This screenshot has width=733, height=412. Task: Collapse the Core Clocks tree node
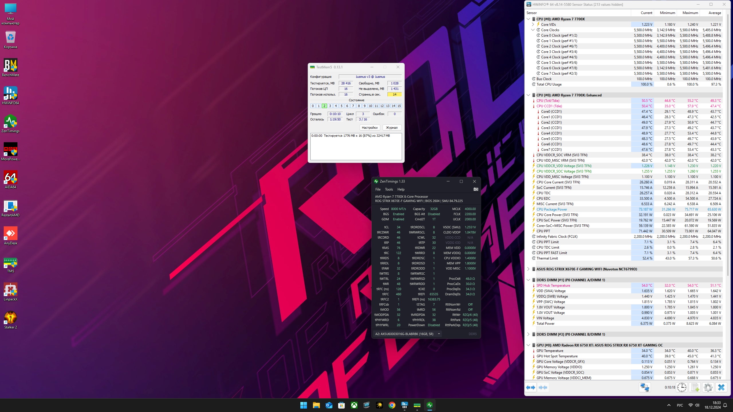pos(533,30)
